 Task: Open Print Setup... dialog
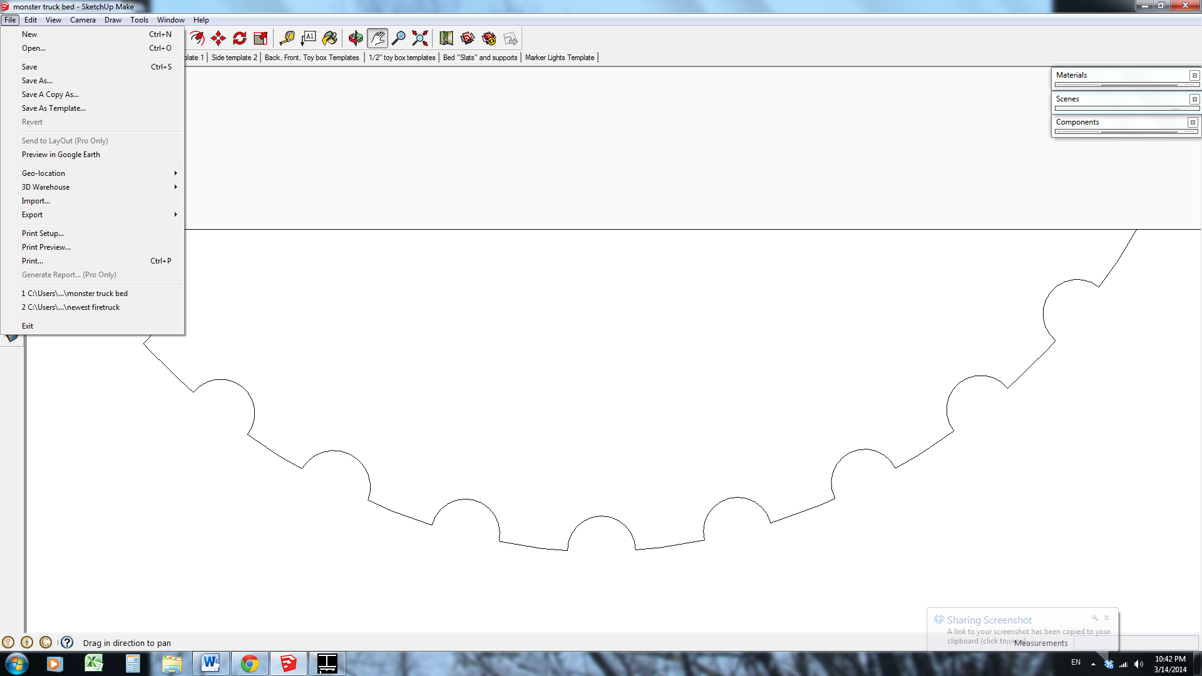point(93,233)
